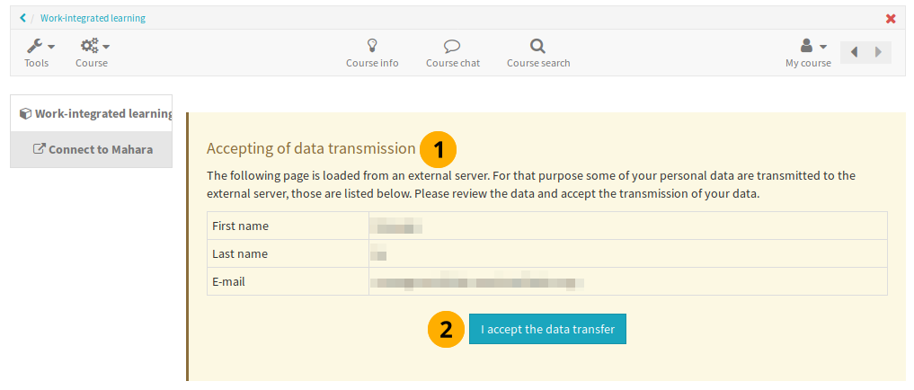Expand the Course gears dropdown menu
This screenshot has width=914, height=390.
(x=93, y=52)
